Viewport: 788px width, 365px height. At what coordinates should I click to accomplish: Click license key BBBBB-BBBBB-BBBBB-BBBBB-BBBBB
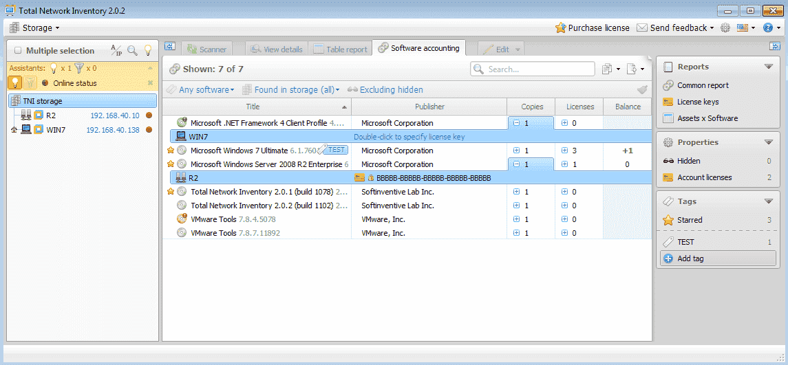point(433,178)
